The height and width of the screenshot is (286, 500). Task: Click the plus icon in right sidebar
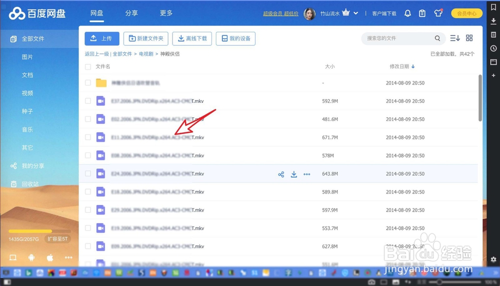click(x=493, y=75)
